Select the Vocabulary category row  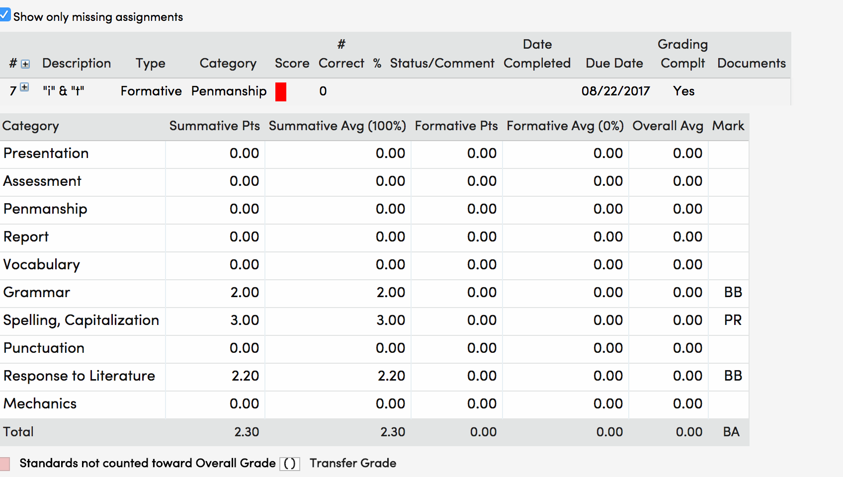(374, 265)
